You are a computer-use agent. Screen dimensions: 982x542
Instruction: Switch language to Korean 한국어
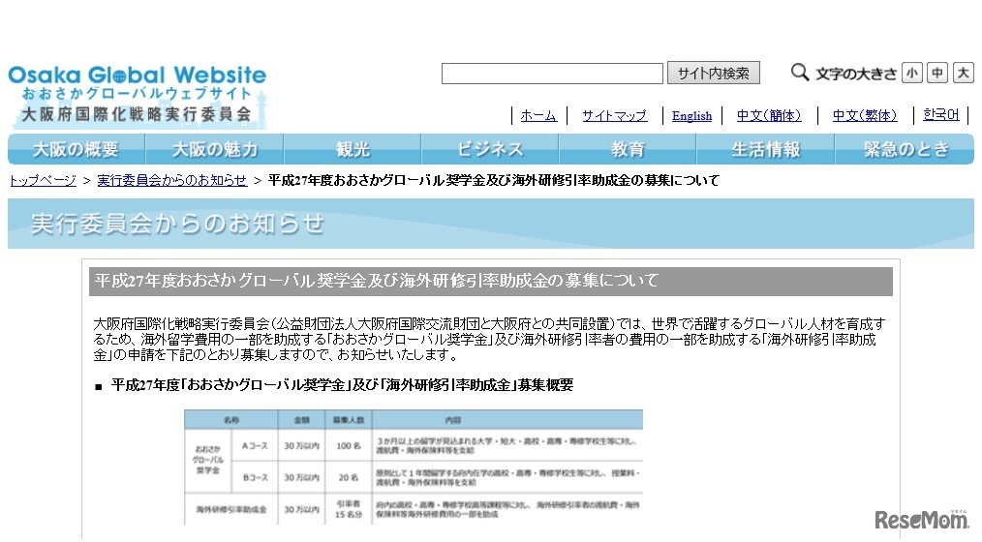940,115
